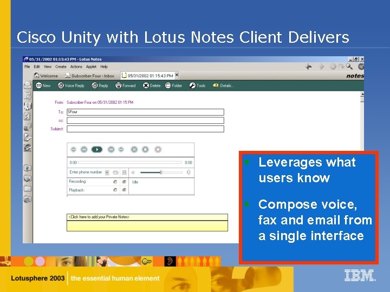The height and width of the screenshot is (292, 390).
Task: Open the Create menu
Action: (61, 67)
